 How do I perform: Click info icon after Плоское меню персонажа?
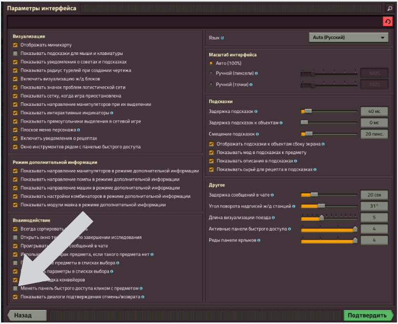tap(78, 130)
